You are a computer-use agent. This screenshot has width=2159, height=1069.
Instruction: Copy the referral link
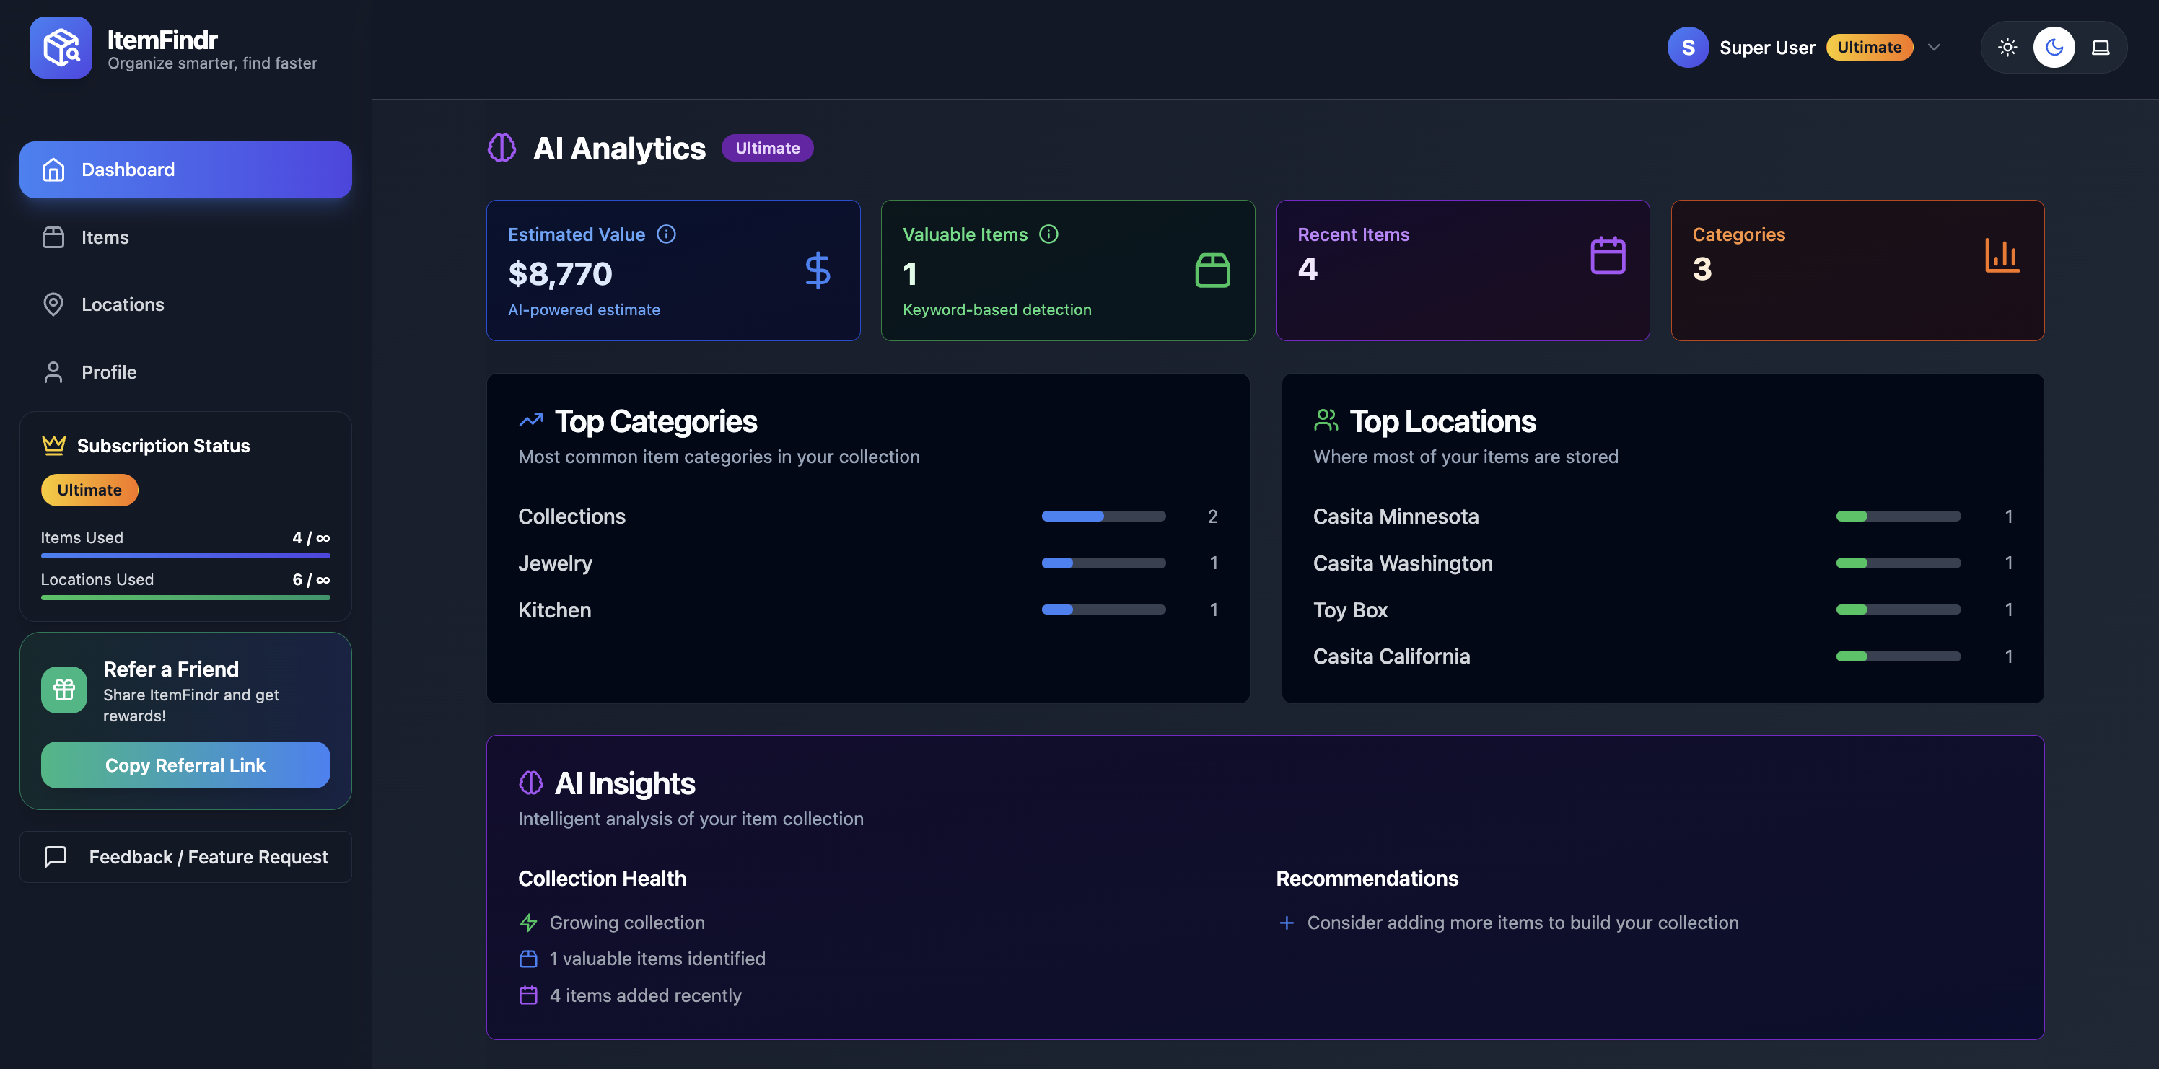pyautogui.click(x=185, y=765)
